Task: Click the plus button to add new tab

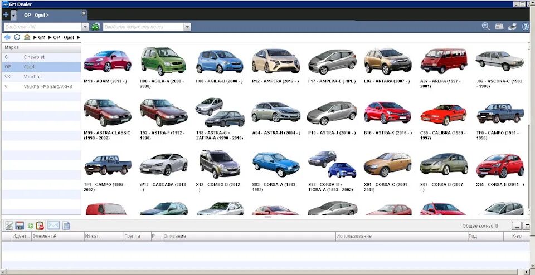Action: pos(6,15)
